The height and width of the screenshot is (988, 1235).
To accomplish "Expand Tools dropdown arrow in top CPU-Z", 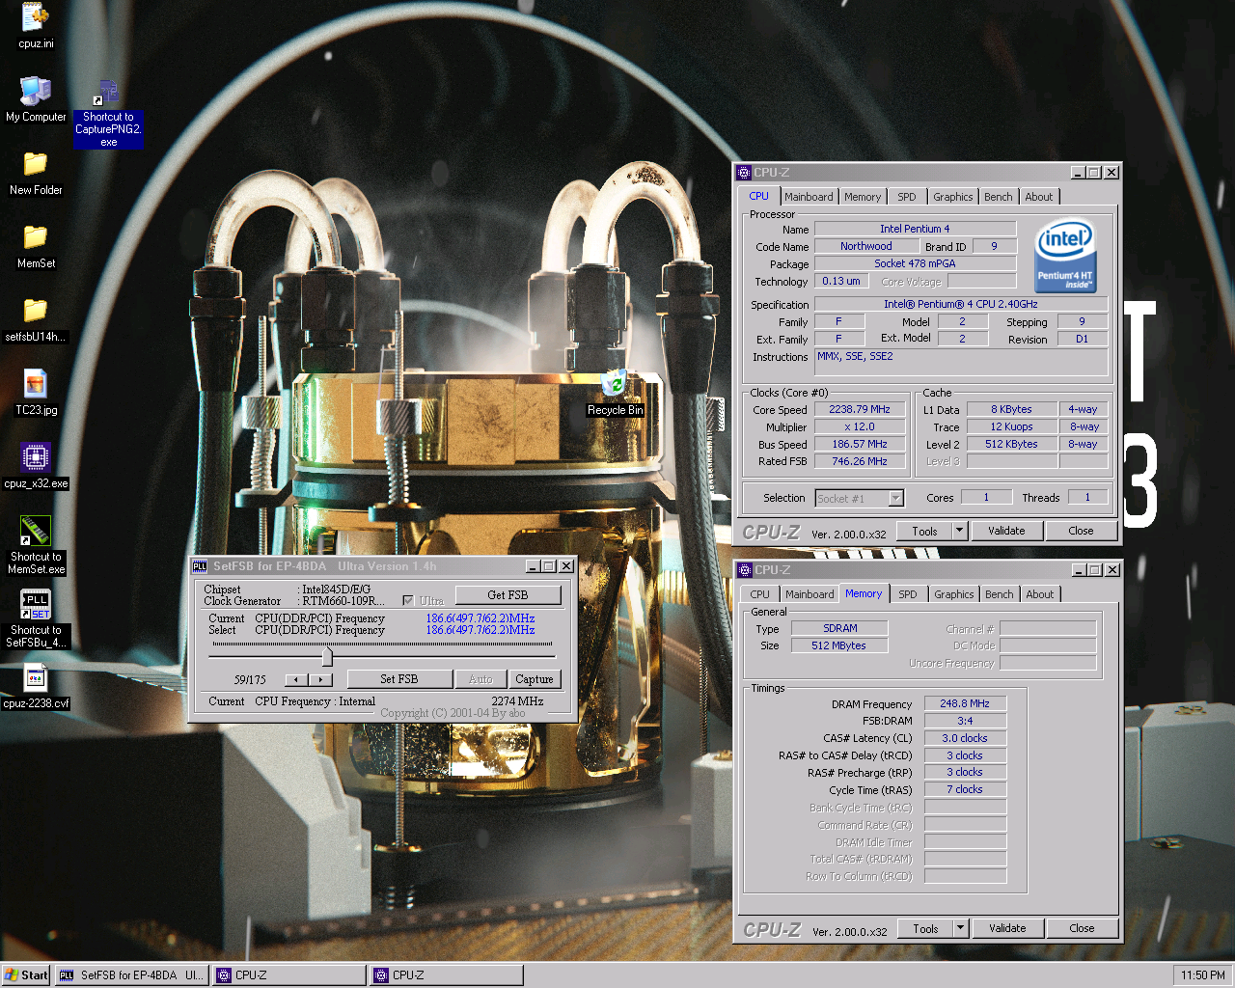I will pos(959,531).
